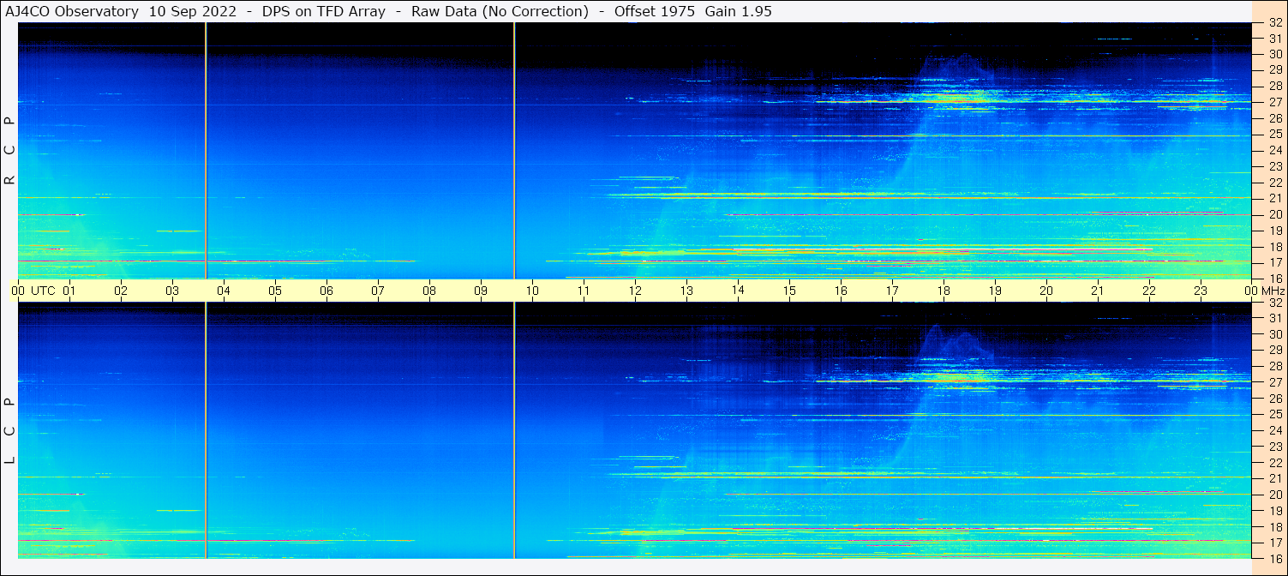Select the 13 hour tick on the time axis
The height and width of the screenshot is (576, 1288).
pyautogui.click(x=686, y=291)
